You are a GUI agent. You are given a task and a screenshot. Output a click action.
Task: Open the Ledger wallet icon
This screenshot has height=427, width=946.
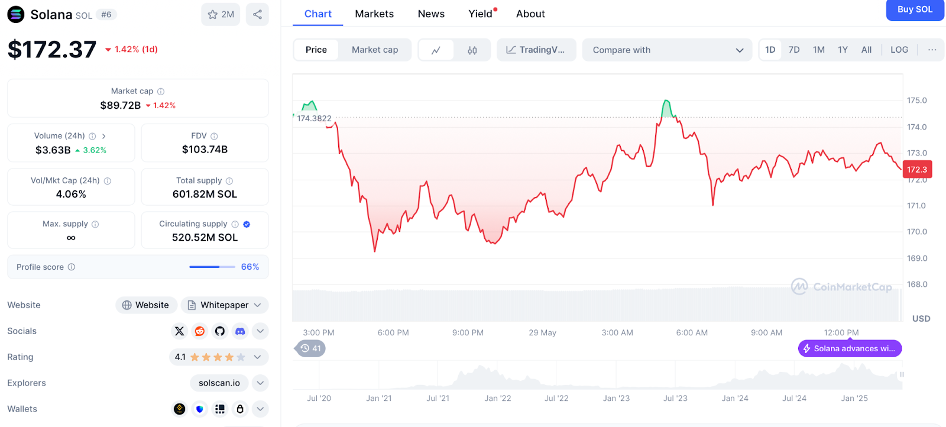tap(220, 409)
